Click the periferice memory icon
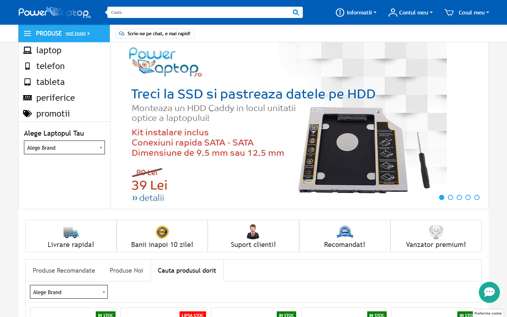Screen dimensions: 507x317 pyautogui.click(x=27, y=98)
